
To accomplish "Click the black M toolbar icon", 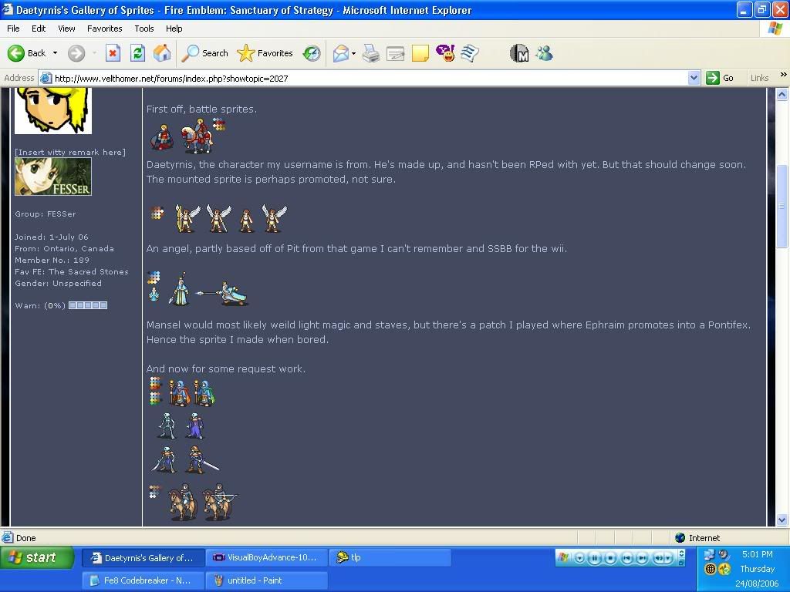I will click(x=519, y=53).
